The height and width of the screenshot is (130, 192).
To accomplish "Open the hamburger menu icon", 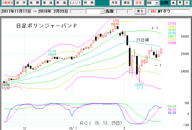I will pyautogui.click(x=187, y=3).
